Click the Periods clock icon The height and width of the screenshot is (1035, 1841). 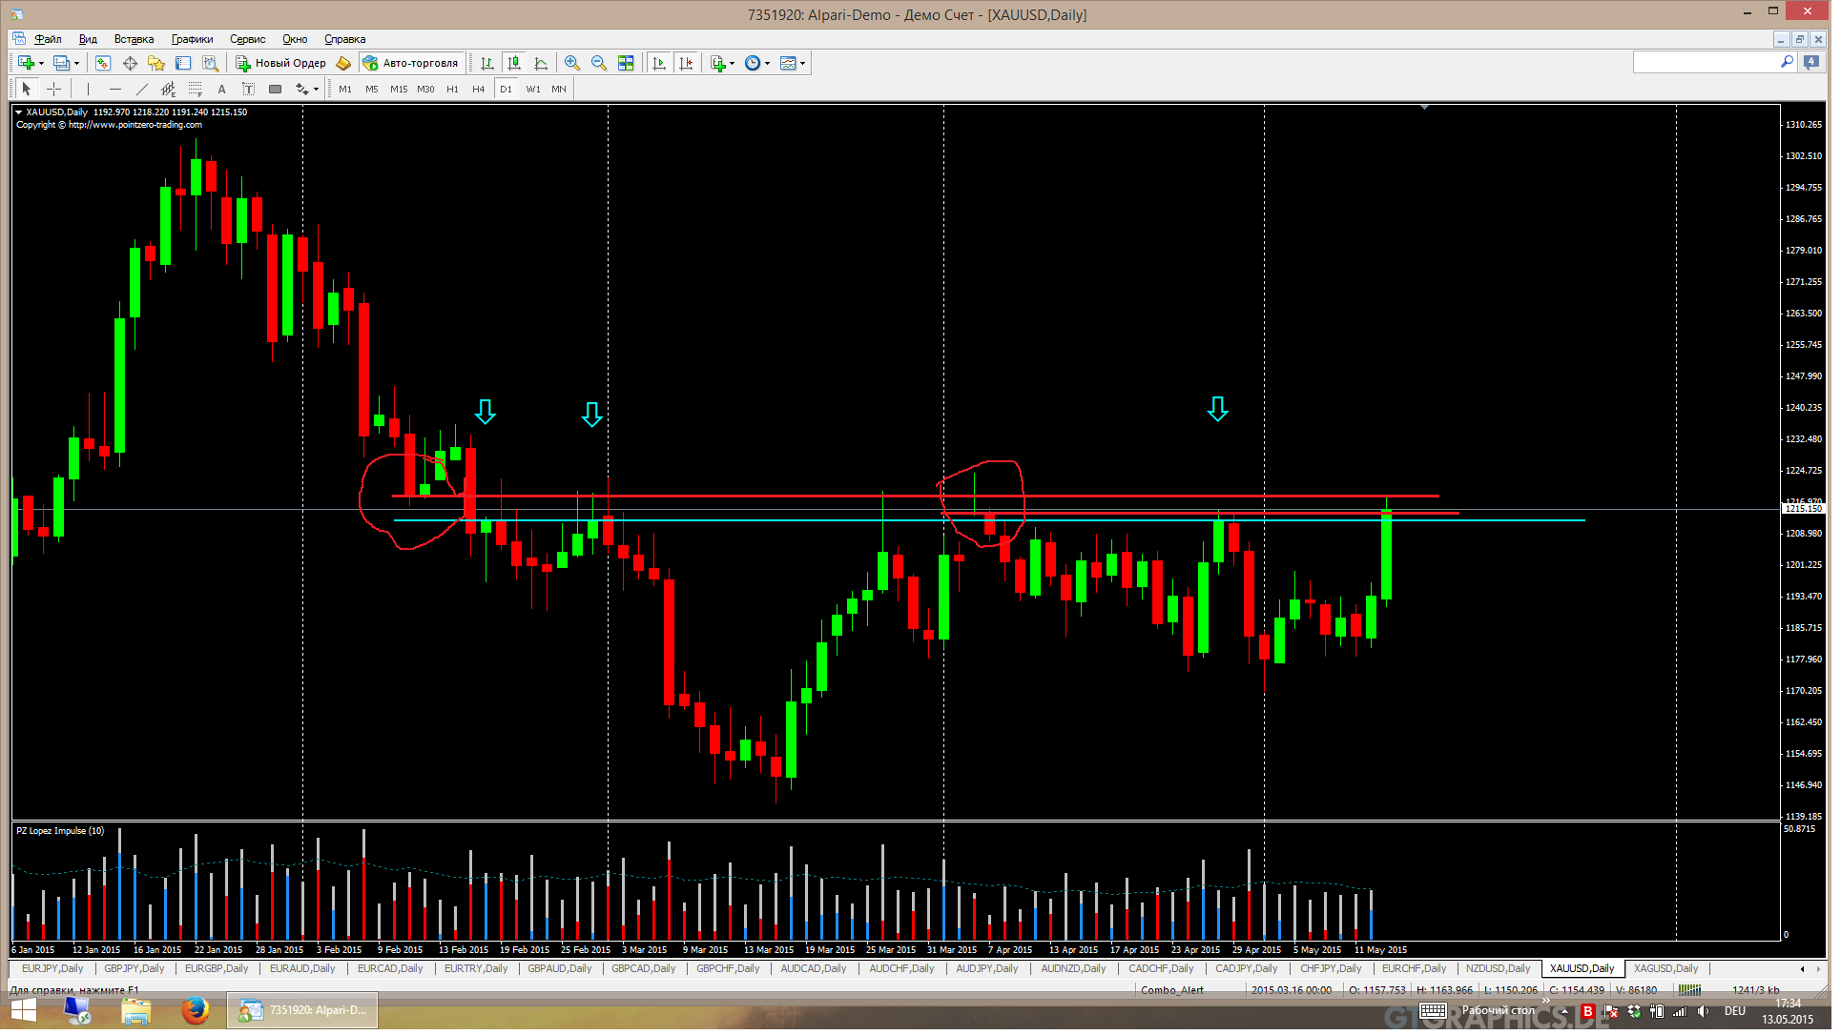753,63
